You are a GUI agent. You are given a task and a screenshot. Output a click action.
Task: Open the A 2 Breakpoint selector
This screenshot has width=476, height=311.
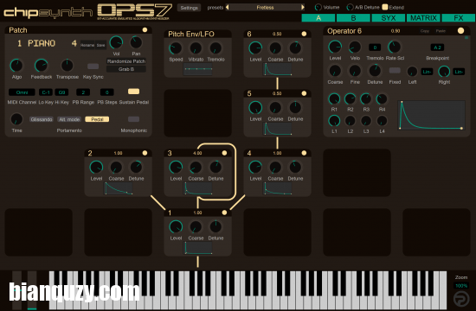[437, 48]
